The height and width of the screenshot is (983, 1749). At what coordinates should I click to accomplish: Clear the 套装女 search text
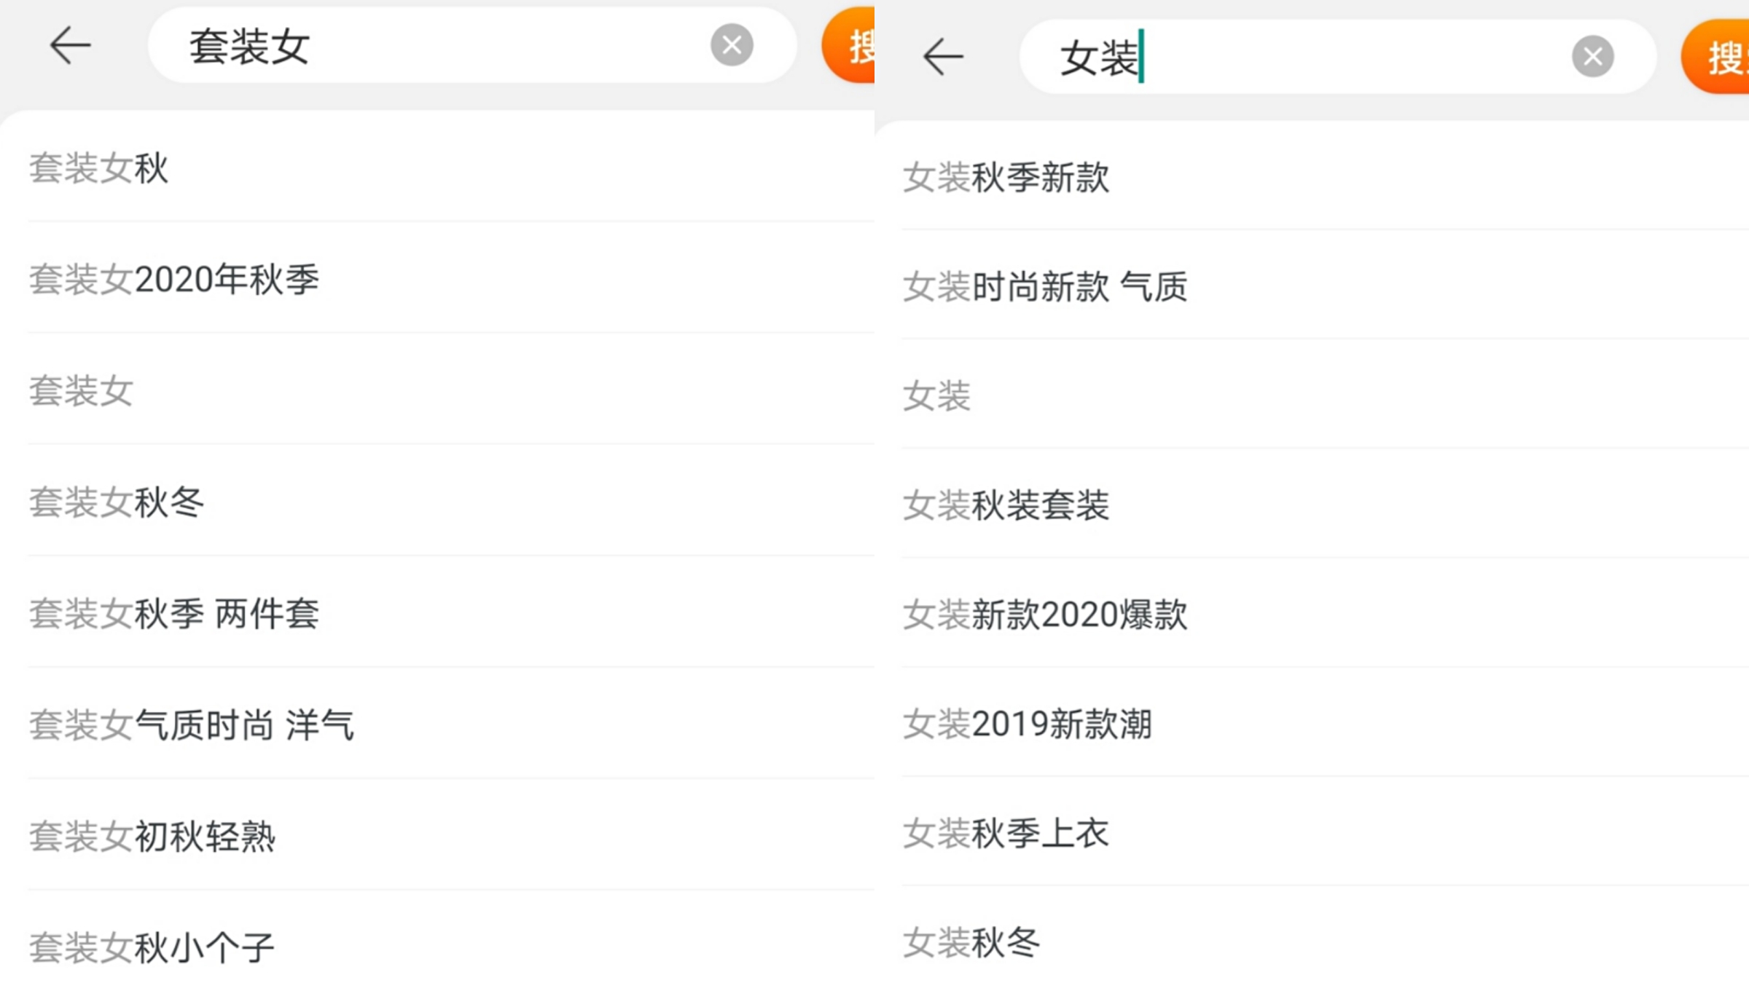click(x=732, y=45)
